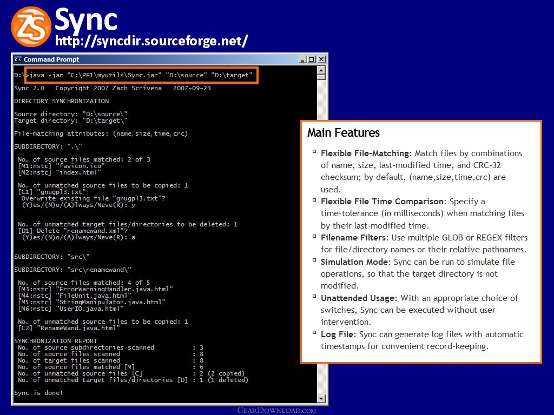Click the Command Prompt title bar system icon

[18, 59]
